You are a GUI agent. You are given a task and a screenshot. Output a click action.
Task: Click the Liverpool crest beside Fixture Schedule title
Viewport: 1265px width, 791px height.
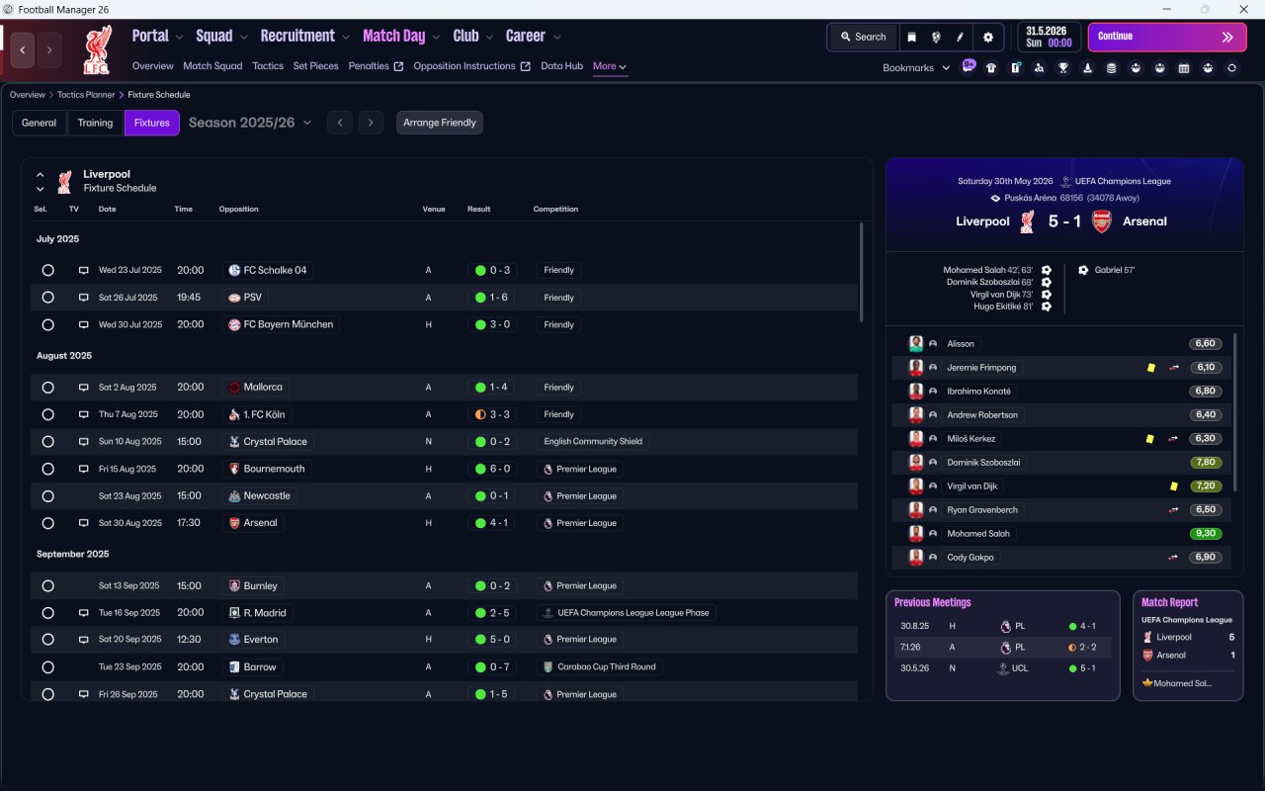pos(64,181)
